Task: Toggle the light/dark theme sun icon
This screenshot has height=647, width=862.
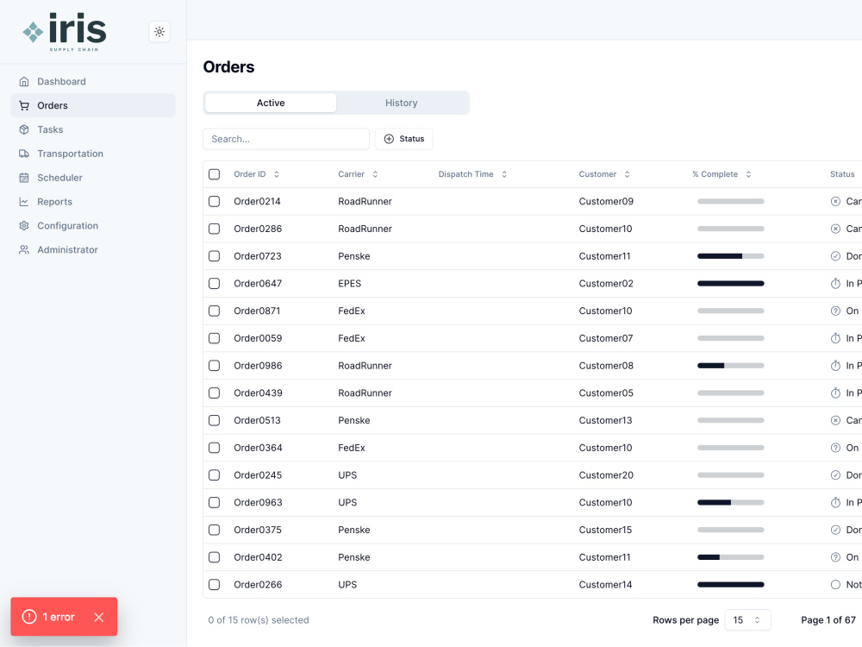Action: [x=159, y=32]
